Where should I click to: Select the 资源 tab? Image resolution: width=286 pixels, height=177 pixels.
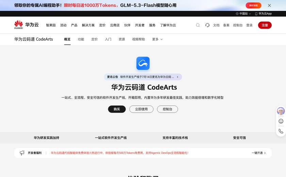point(122,39)
